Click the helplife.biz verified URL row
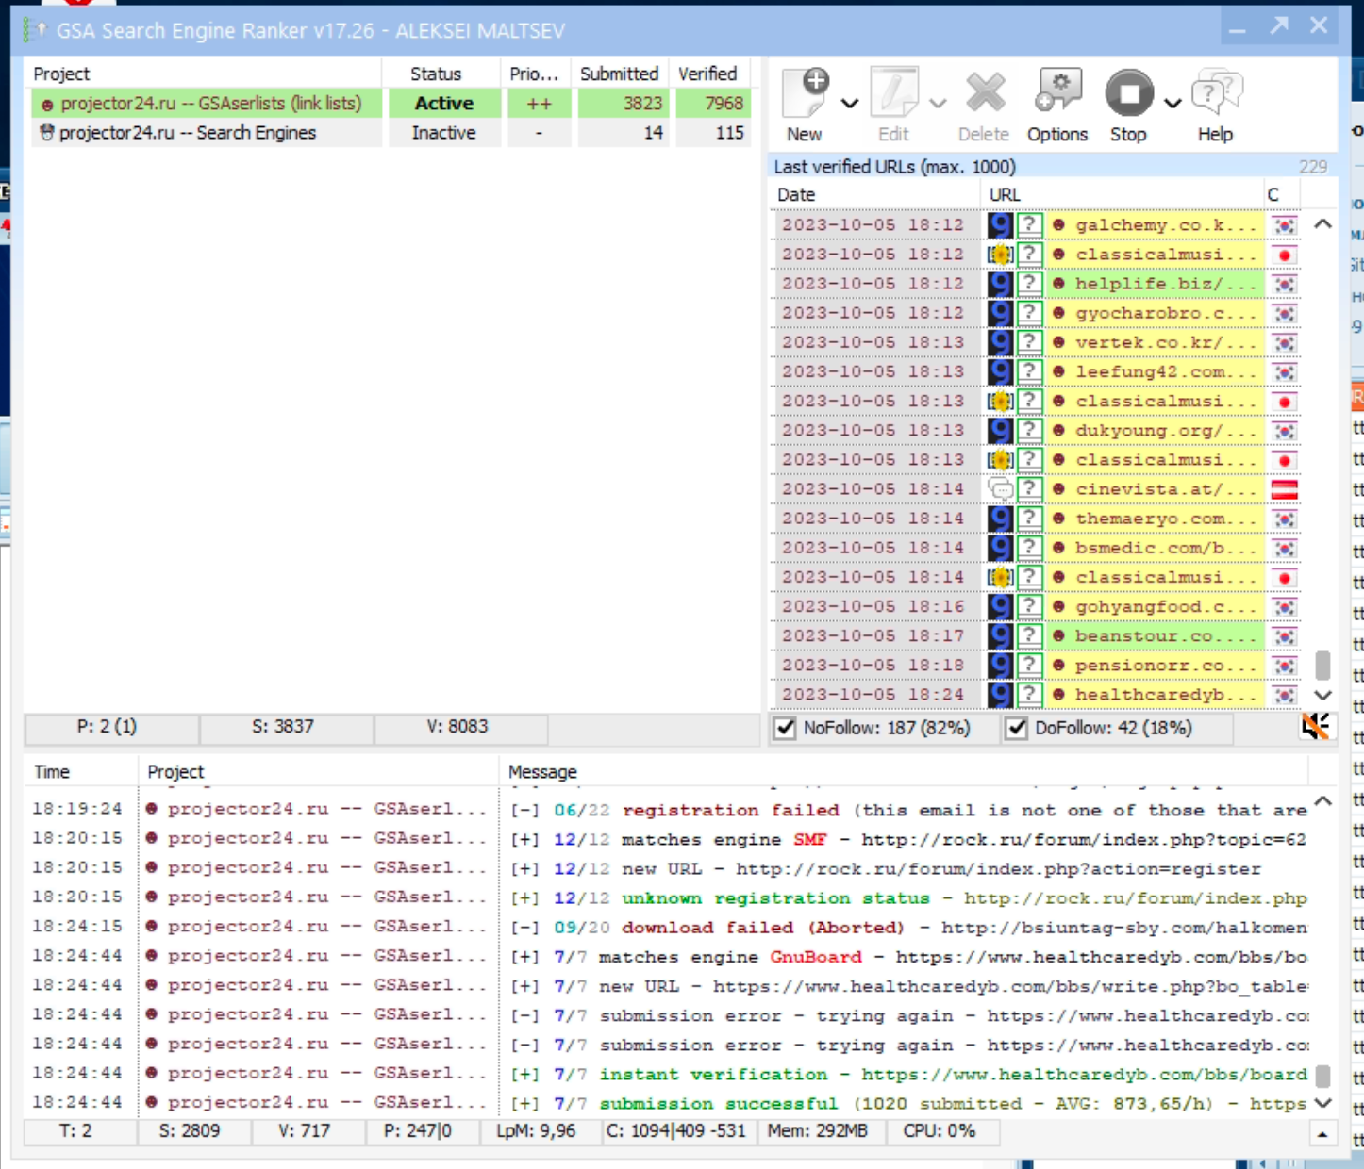 (1036, 283)
